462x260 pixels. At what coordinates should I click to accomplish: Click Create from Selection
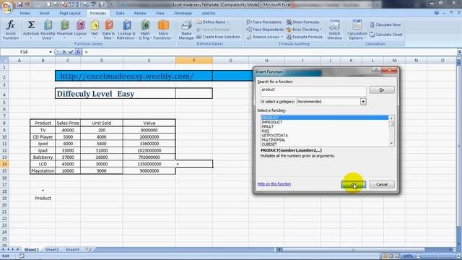coord(218,37)
